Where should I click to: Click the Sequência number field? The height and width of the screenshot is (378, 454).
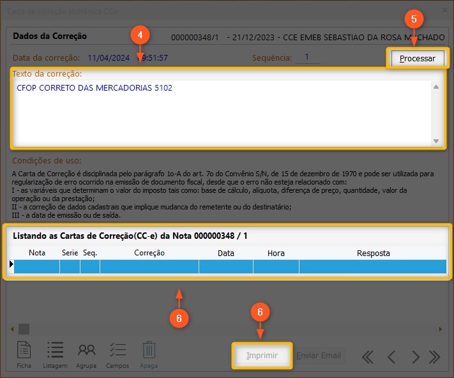(x=307, y=57)
